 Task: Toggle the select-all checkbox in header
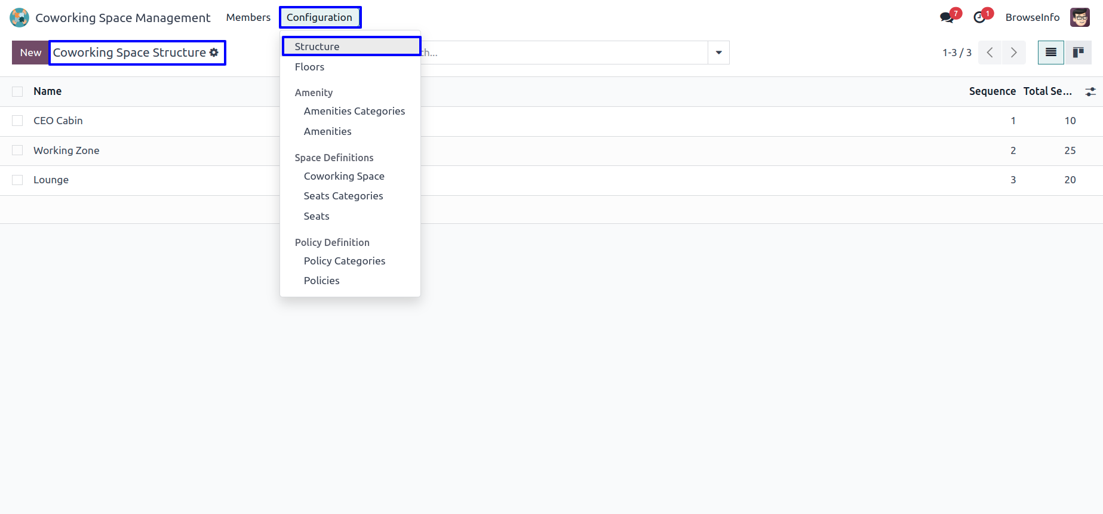[17, 91]
